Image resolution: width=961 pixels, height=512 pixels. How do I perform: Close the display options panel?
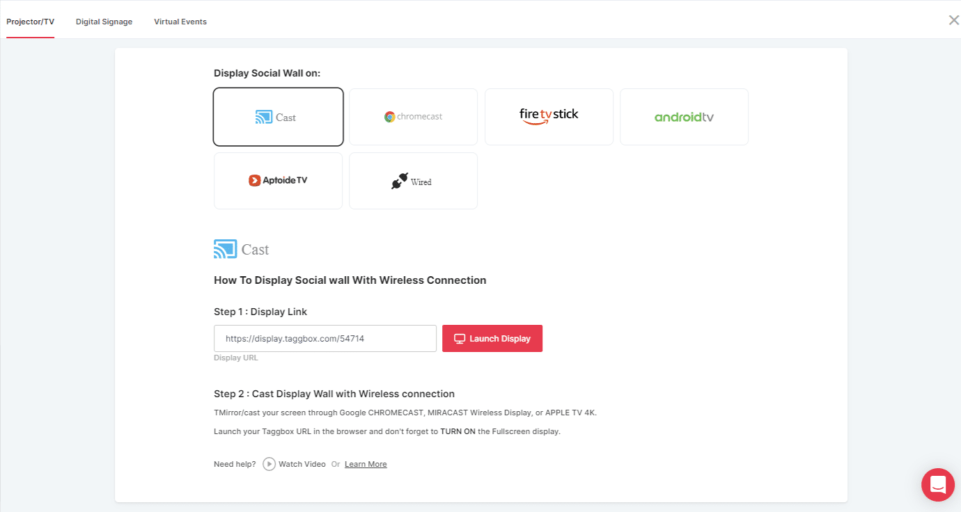953,20
